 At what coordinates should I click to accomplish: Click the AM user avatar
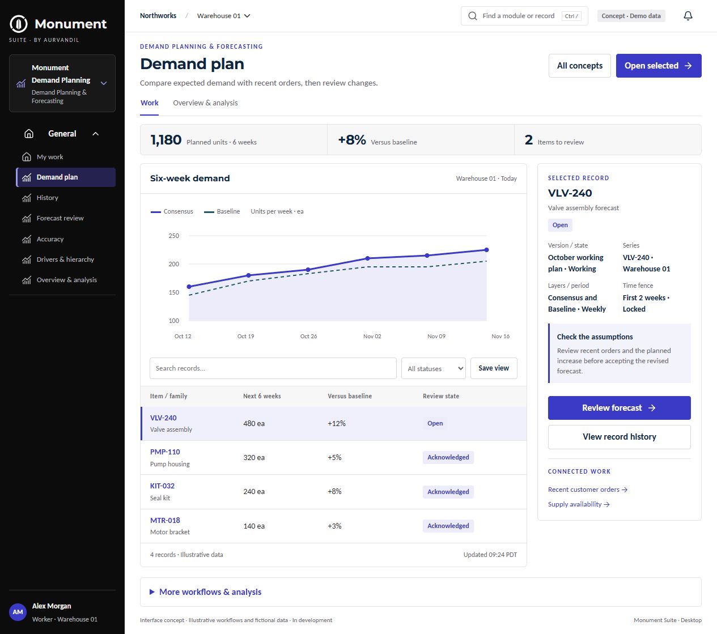pos(18,612)
